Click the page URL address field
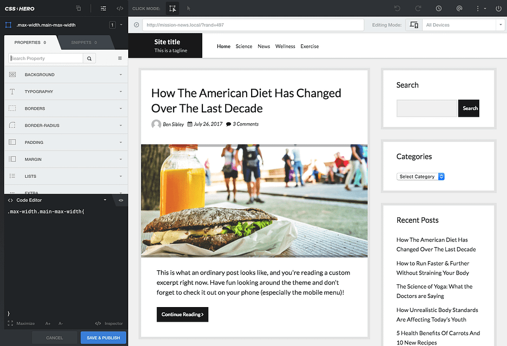This screenshot has height=346, width=507. pyautogui.click(x=253, y=25)
